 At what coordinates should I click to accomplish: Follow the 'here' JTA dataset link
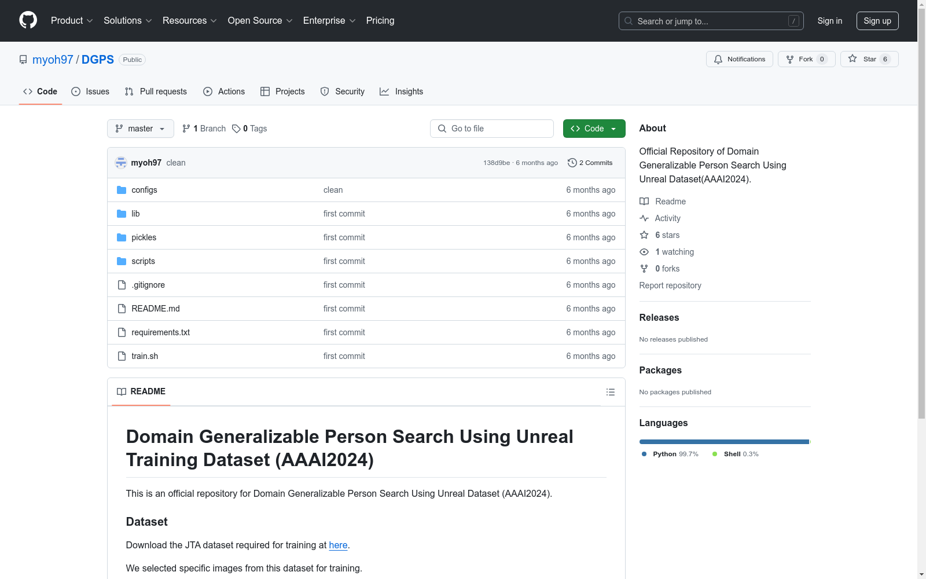(338, 545)
